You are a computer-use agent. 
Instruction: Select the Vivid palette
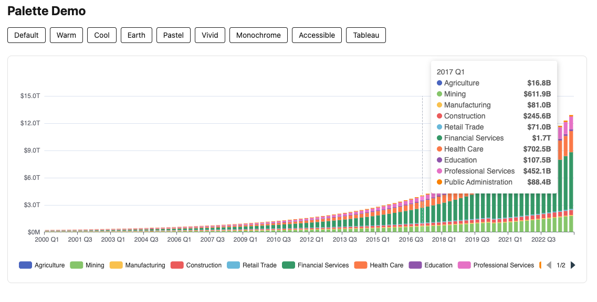(x=210, y=35)
